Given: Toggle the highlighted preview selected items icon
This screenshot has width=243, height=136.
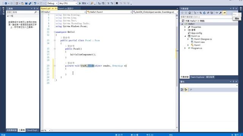Looking at the screenshot, I should (224, 13).
